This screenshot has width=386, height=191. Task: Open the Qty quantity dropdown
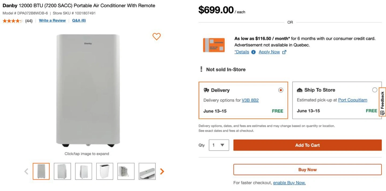tap(219, 145)
